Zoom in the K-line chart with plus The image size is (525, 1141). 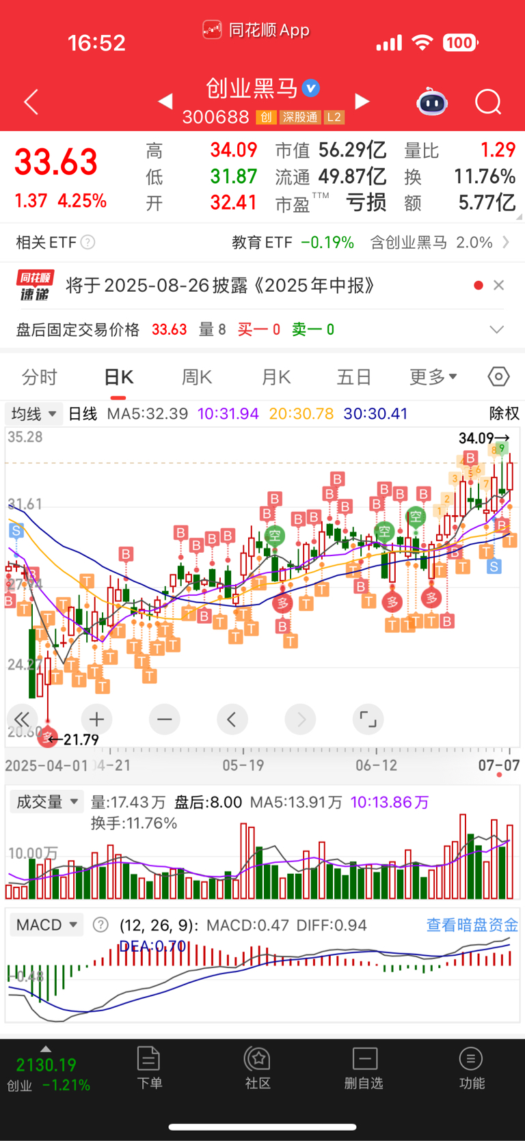[x=96, y=719]
